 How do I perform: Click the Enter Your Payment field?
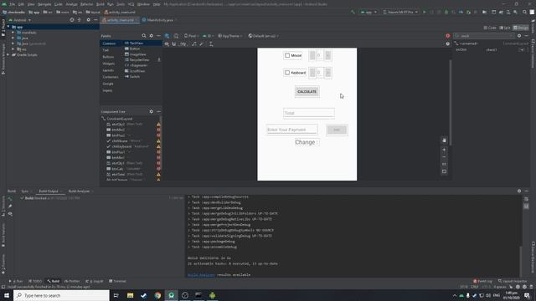pos(292,130)
